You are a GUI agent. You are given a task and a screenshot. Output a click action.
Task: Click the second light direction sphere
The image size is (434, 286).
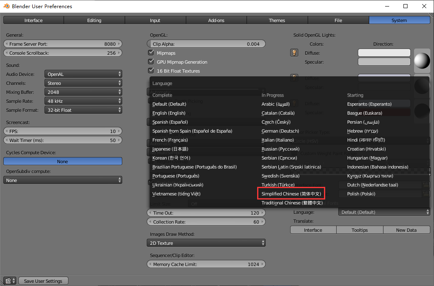pyautogui.click(x=422, y=86)
